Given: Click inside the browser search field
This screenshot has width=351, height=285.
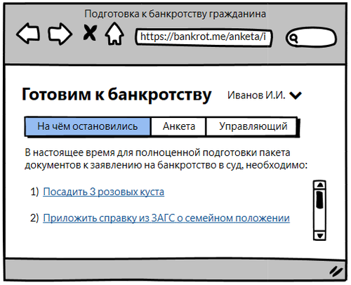Looking at the screenshot, I should tap(312, 37).
